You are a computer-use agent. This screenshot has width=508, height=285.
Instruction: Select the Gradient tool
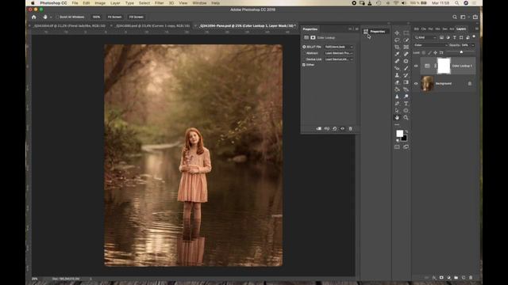coord(406,82)
